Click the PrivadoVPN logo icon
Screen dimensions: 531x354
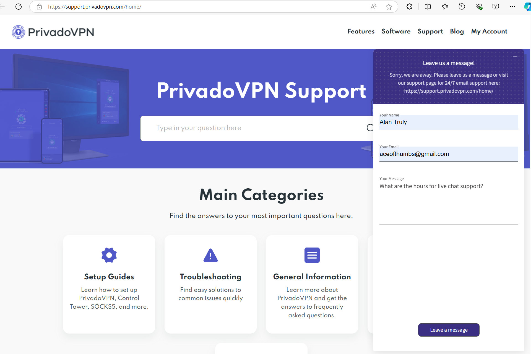(x=19, y=32)
